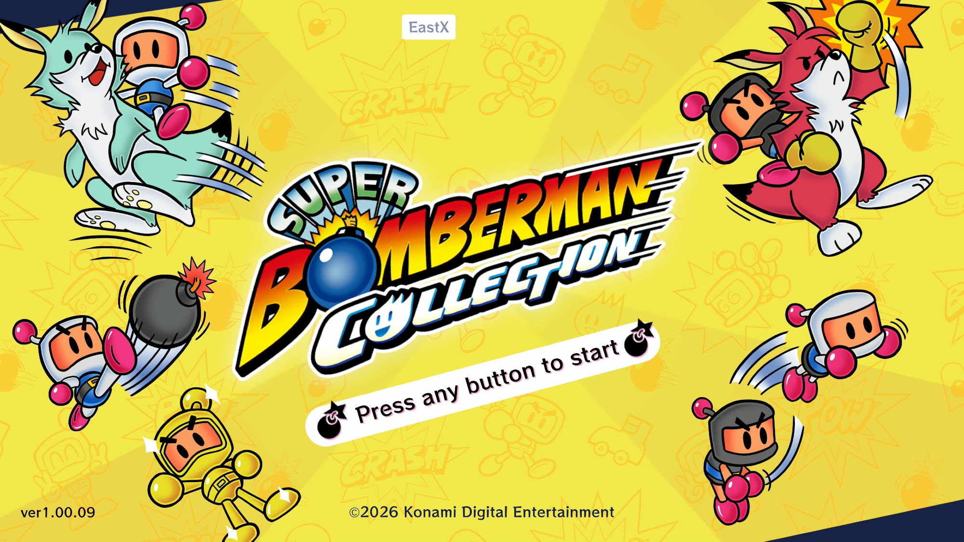Click the Press any button to start banner
Screen dimensions: 964x542
[482, 383]
